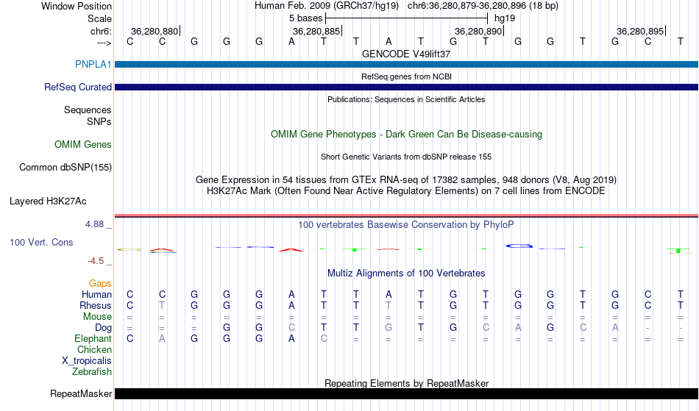Open the 'RefSeq genes from NCBI' title

click(406, 76)
